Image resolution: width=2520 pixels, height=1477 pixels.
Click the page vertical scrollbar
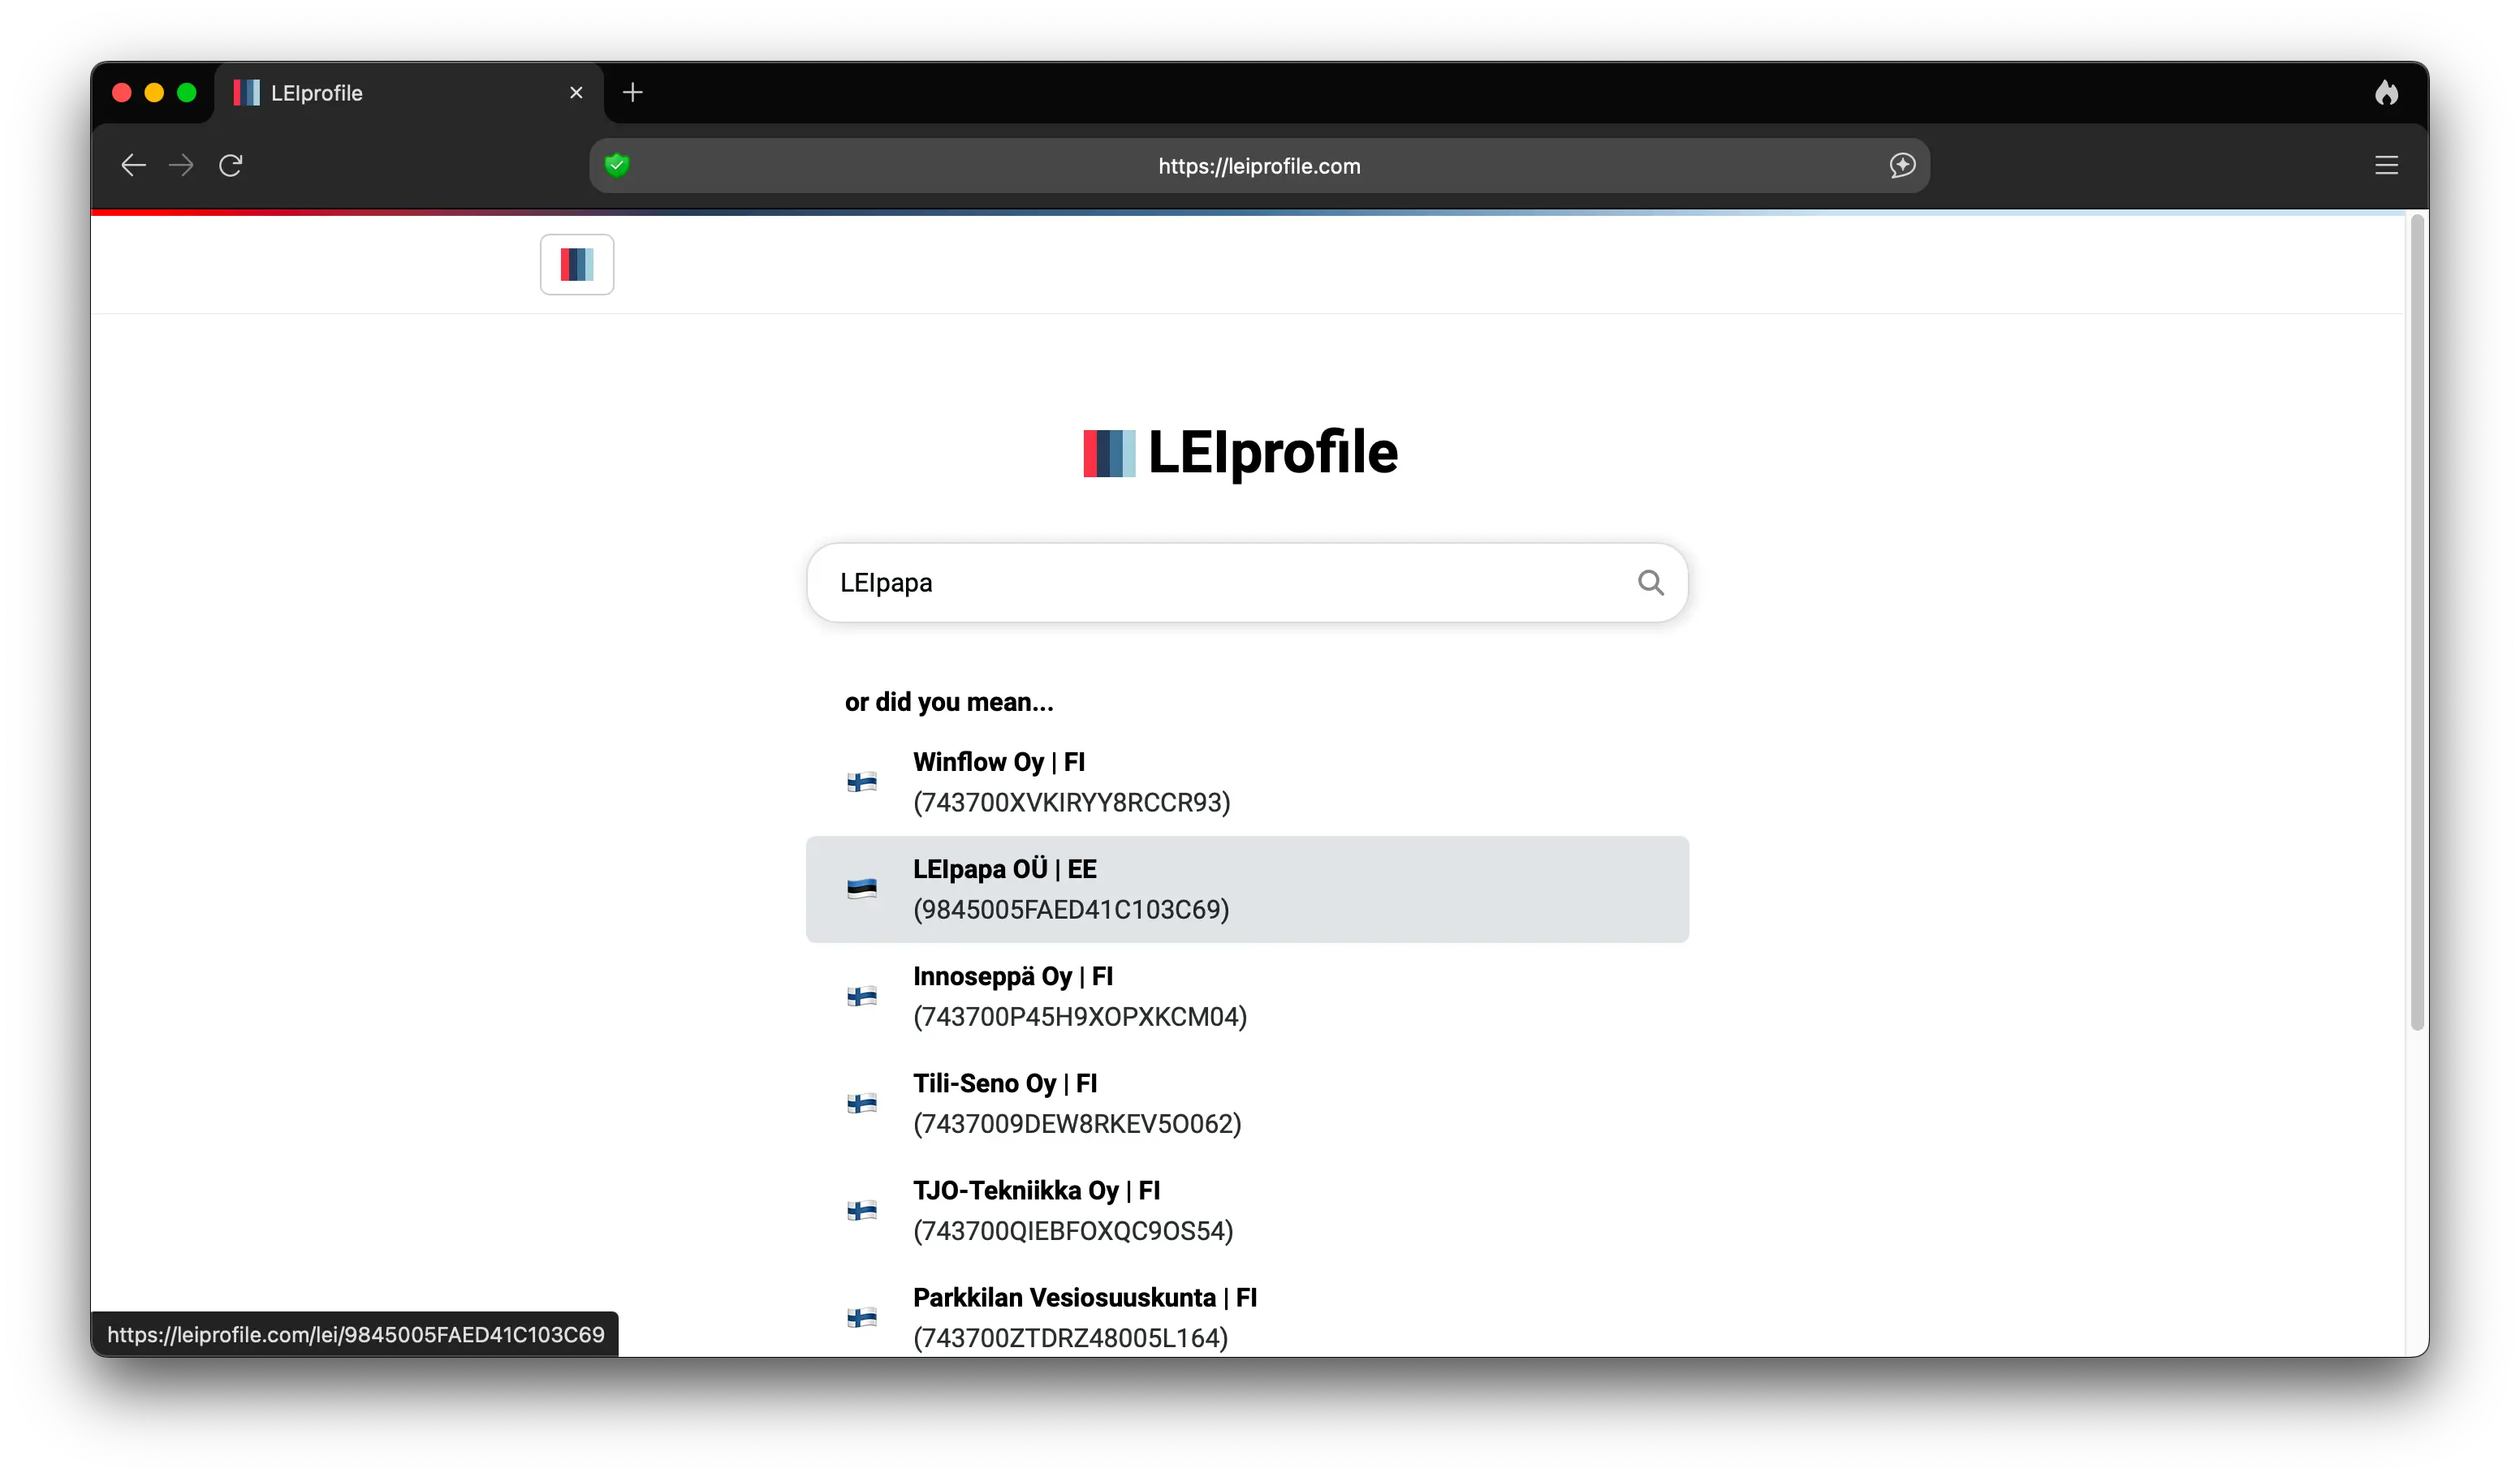point(2416,619)
